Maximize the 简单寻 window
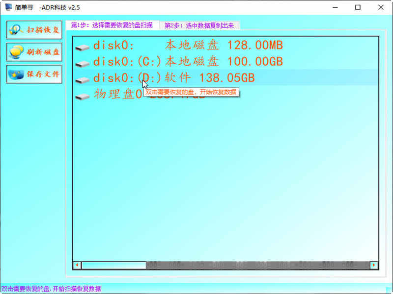393x294 pixels. [358, 7]
